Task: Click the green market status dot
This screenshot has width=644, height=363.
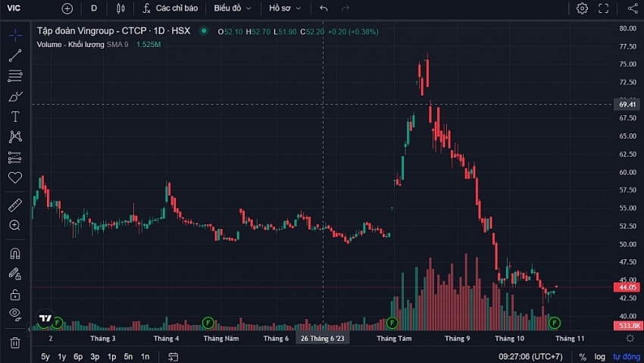Action: coord(204,31)
